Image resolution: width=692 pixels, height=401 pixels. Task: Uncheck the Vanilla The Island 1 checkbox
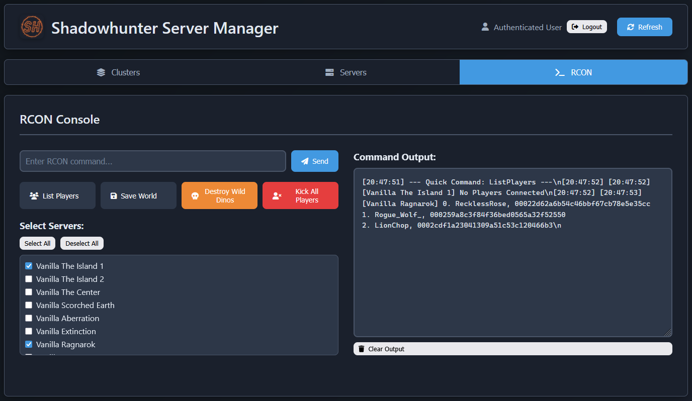[29, 266]
